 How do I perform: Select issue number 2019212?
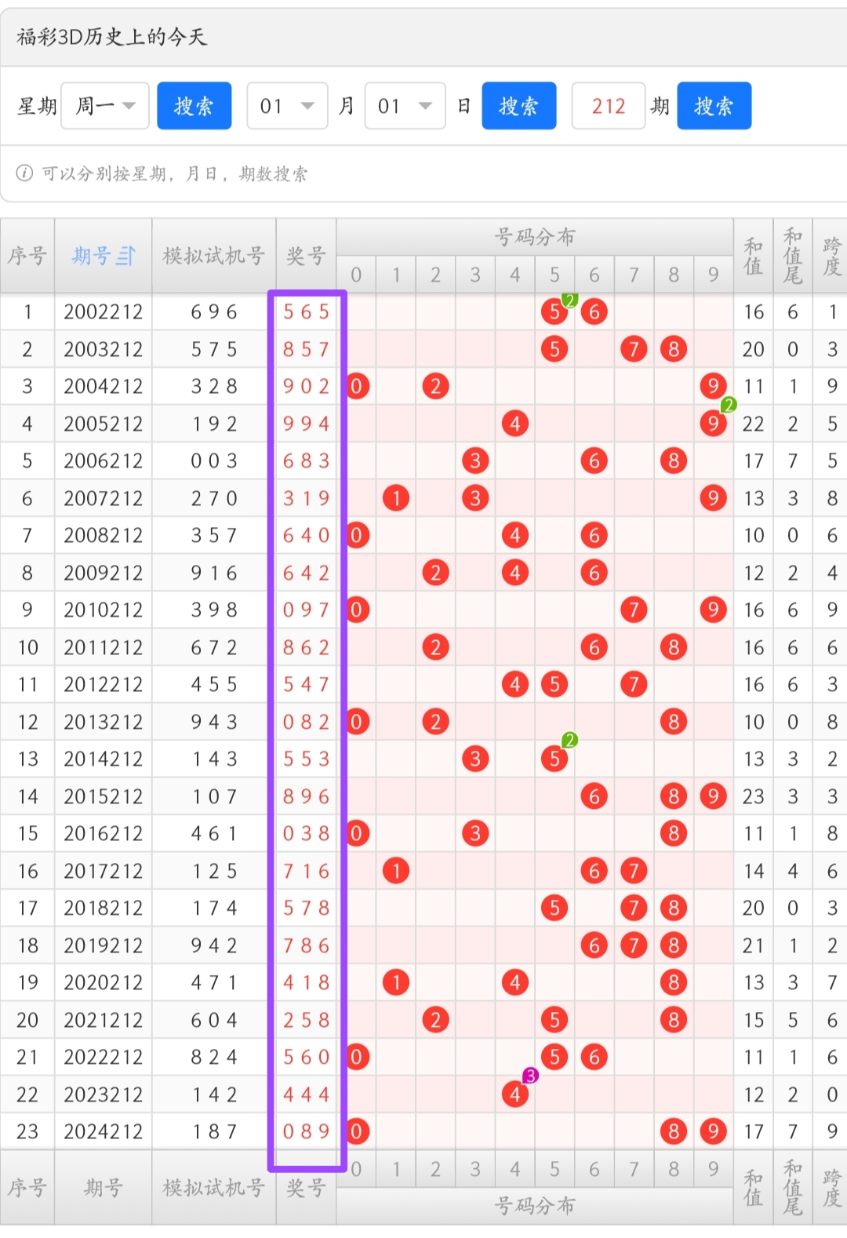pyautogui.click(x=104, y=945)
